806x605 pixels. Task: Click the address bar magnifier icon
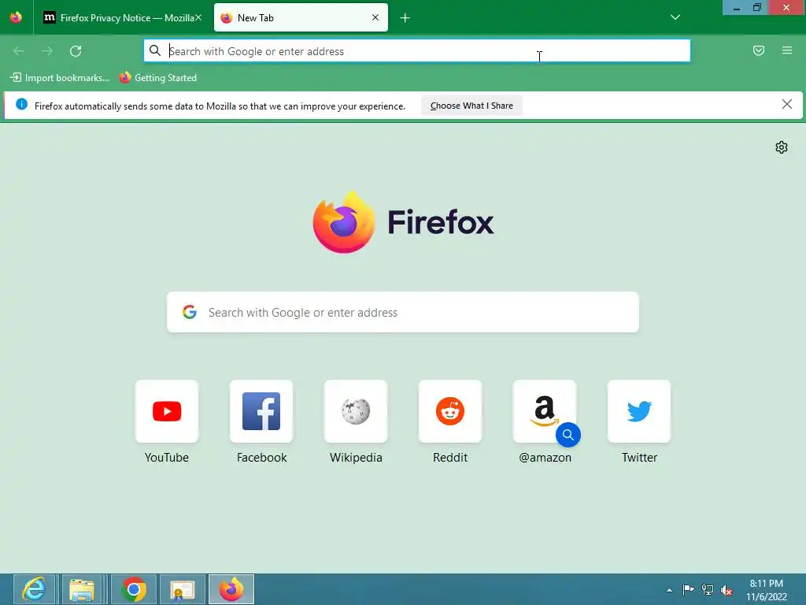coord(155,50)
